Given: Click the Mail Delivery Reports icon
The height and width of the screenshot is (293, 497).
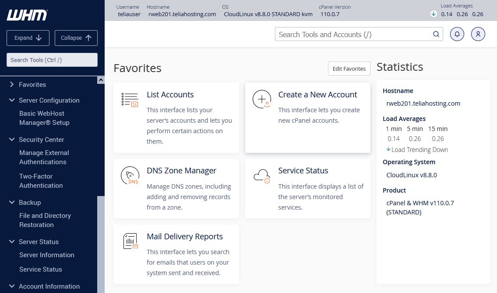Looking at the screenshot, I should (x=130, y=241).
